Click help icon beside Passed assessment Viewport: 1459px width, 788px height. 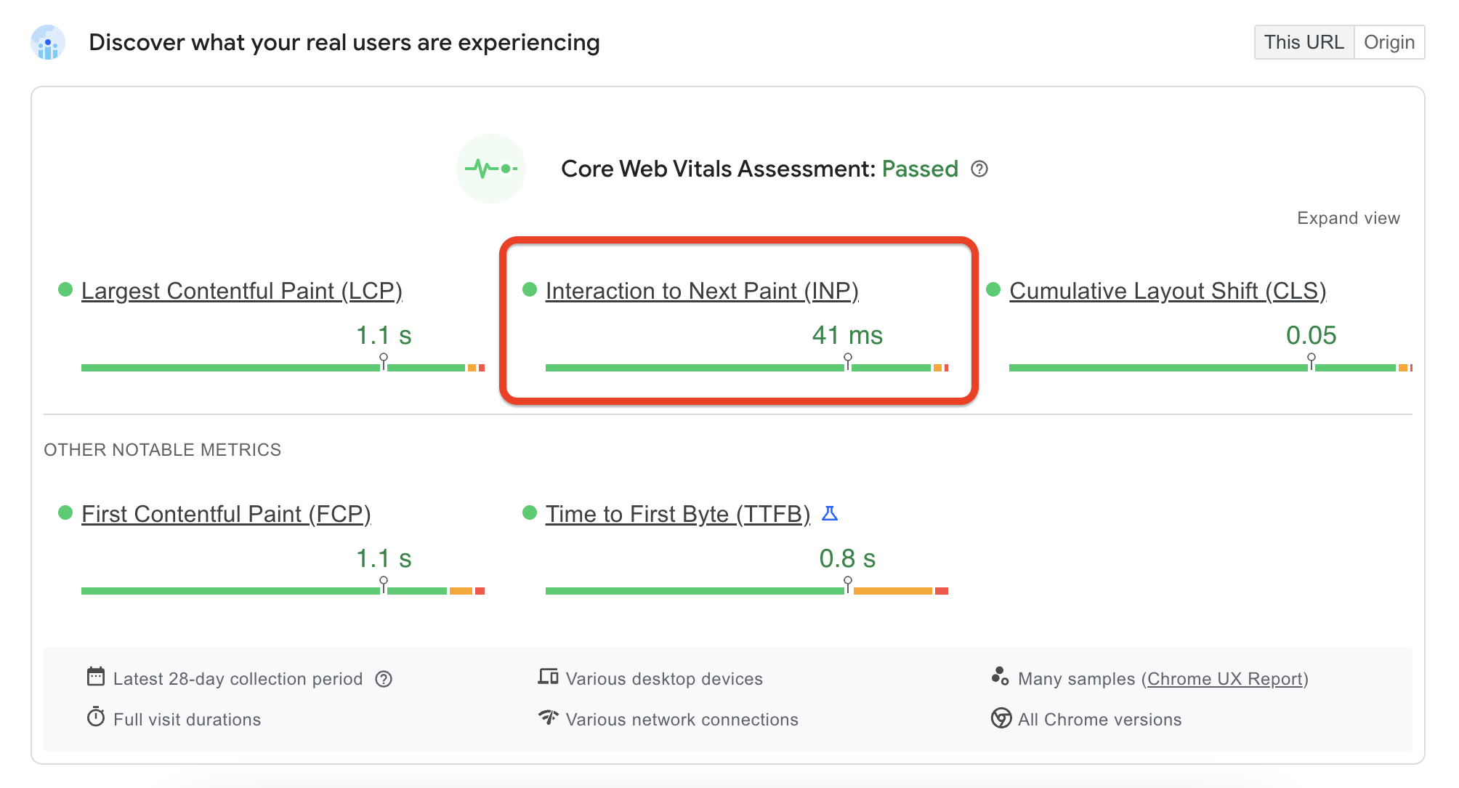point(979,169)
